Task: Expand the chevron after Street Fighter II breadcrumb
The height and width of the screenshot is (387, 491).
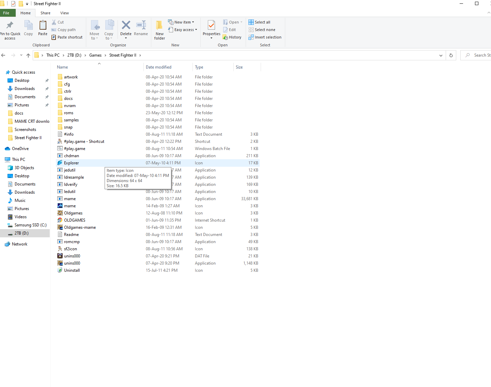Action: [x=140, y=55]
